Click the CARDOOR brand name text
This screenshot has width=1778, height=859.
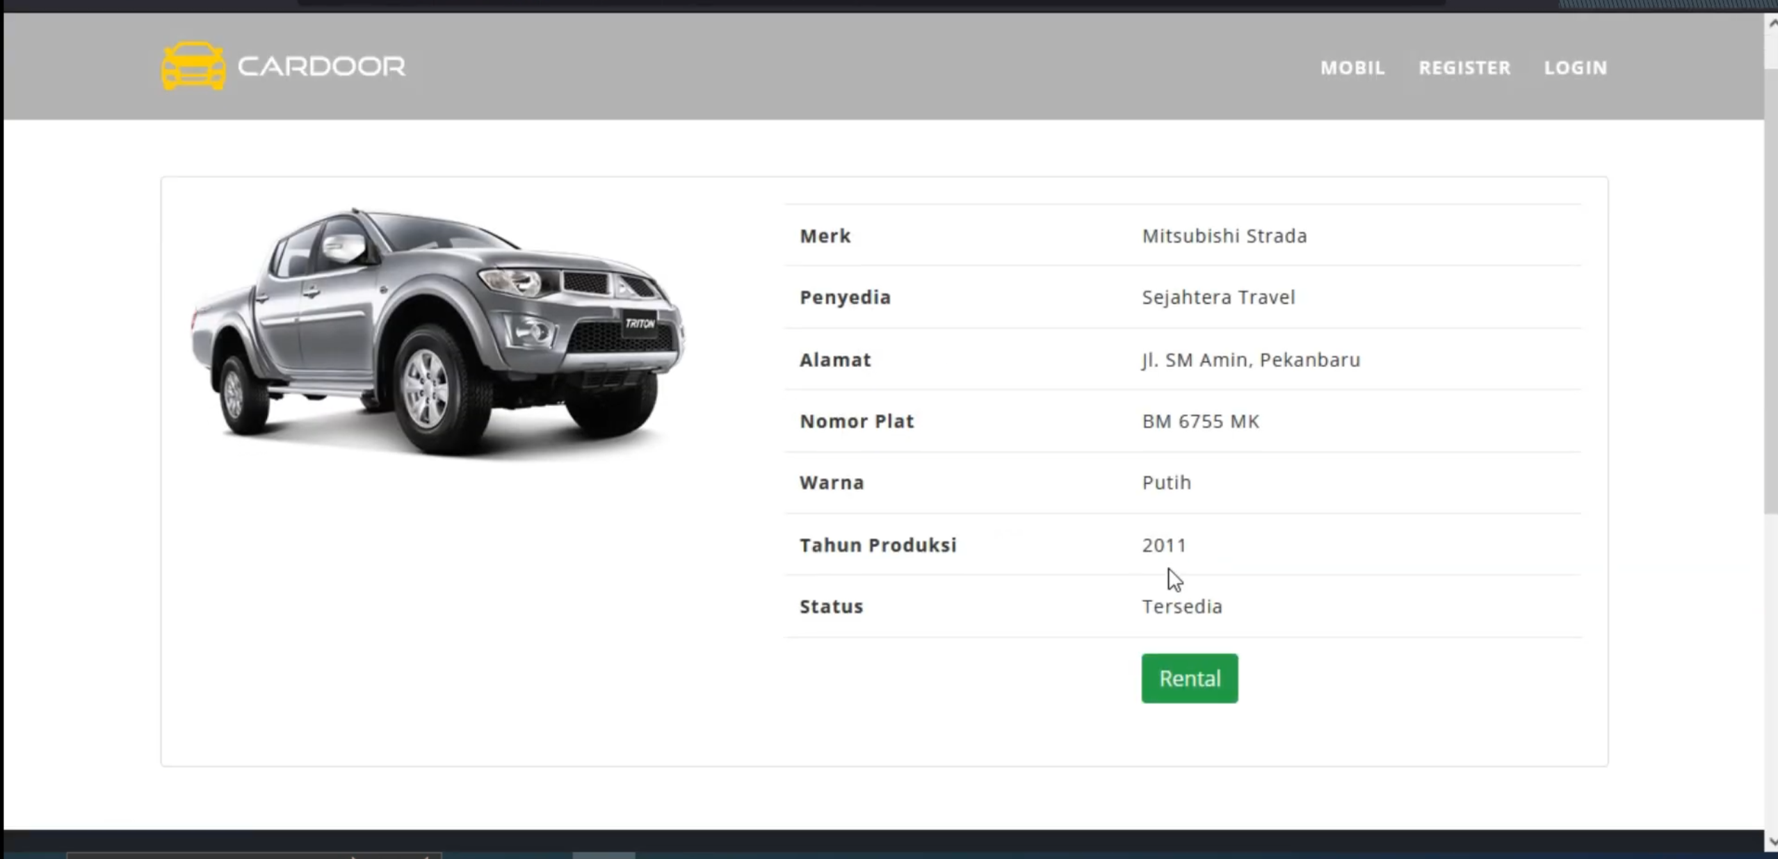coord(321,67)
